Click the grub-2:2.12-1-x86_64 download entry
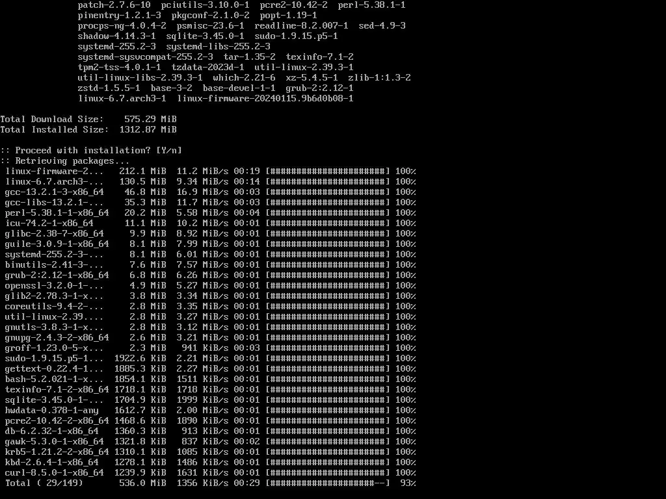Screen dimensions: 666x499 click(210, 275)
